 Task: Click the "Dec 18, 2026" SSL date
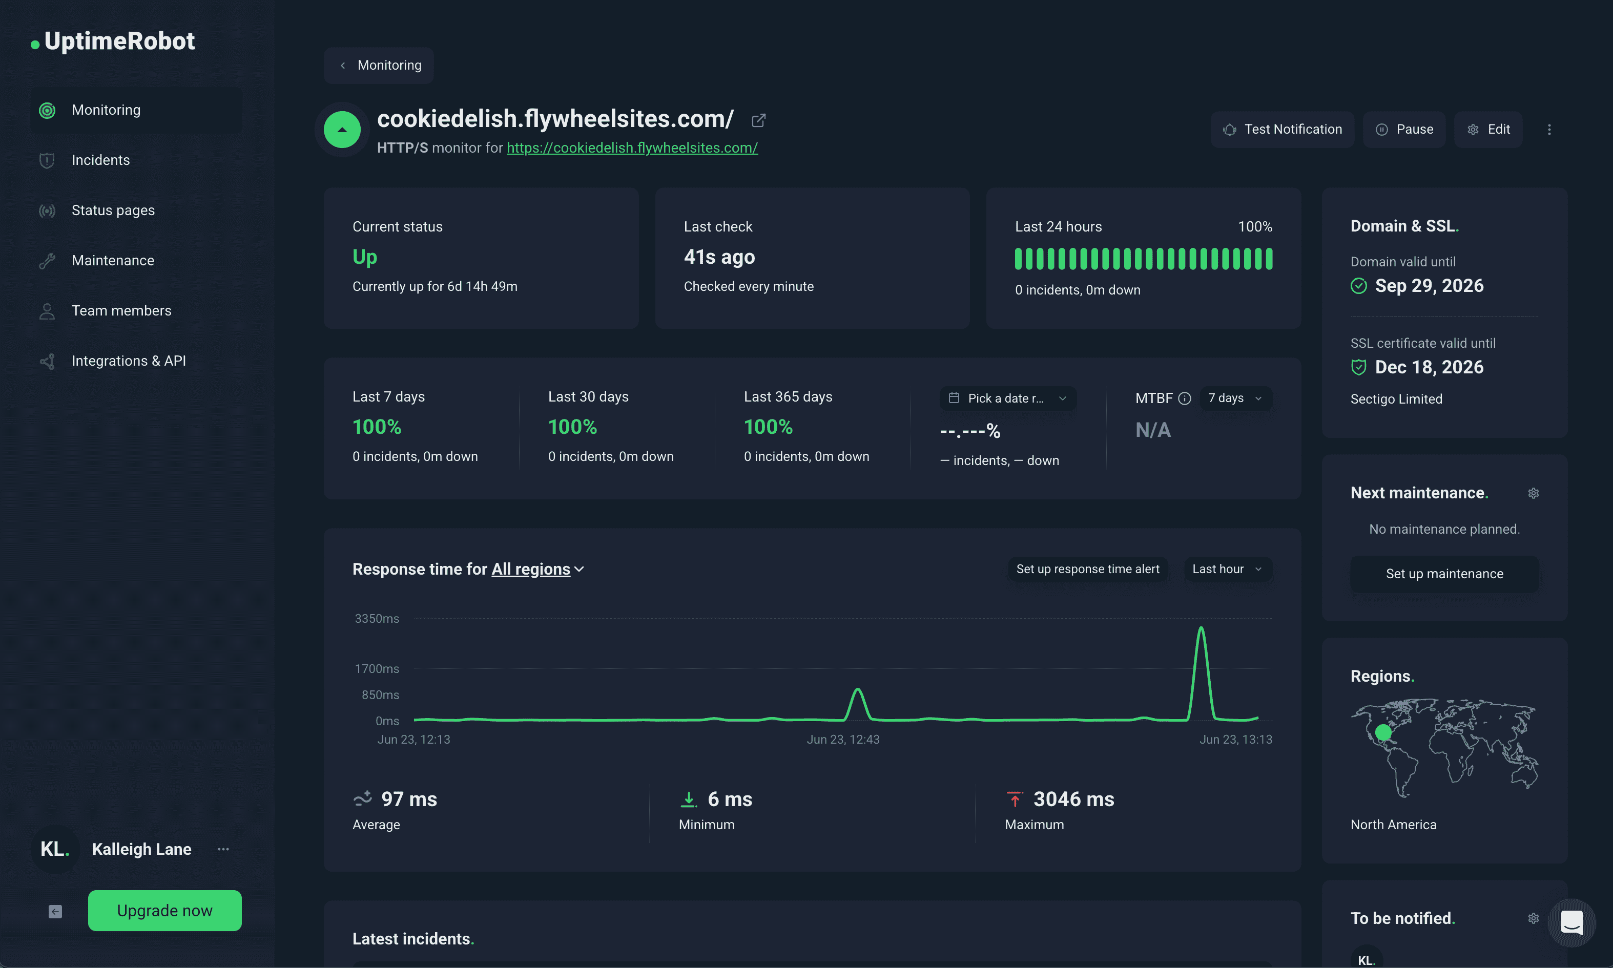point(1429,367)
